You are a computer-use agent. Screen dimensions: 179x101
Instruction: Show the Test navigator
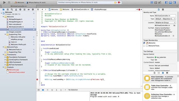click(x=20, y=10)
